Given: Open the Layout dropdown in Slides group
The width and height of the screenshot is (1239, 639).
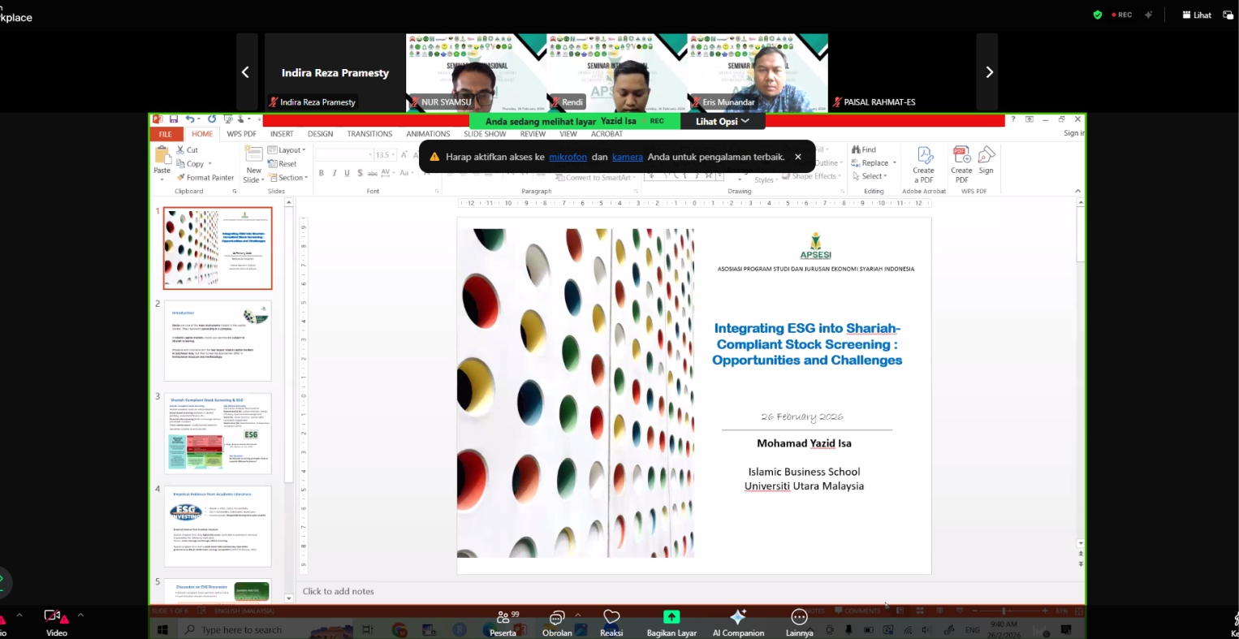Looking at the screenshot, I should pos(287,150).
